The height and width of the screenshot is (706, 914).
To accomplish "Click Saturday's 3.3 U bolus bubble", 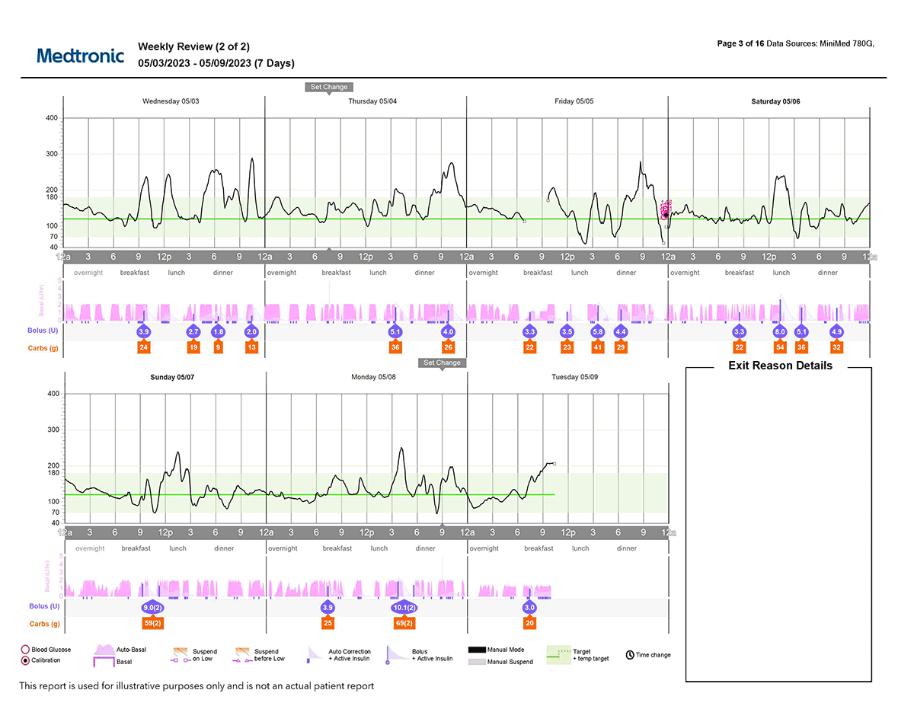I will [739, 332].
